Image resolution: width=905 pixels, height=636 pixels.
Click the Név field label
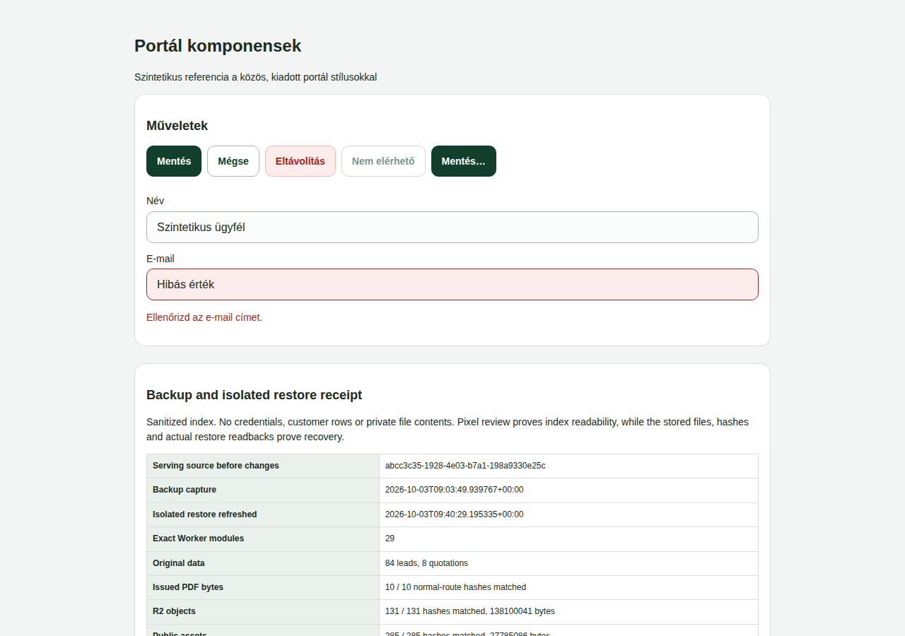tap(155, 201)
